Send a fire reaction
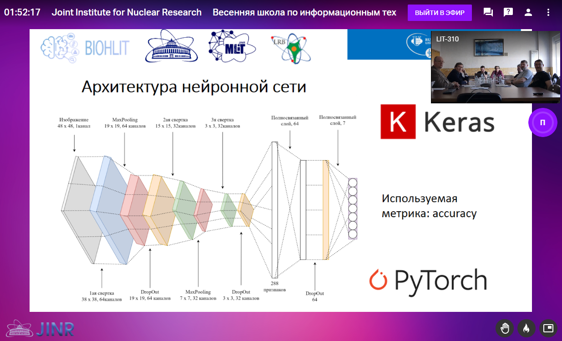This screenshot has height=341, width=562. point(527,328)
